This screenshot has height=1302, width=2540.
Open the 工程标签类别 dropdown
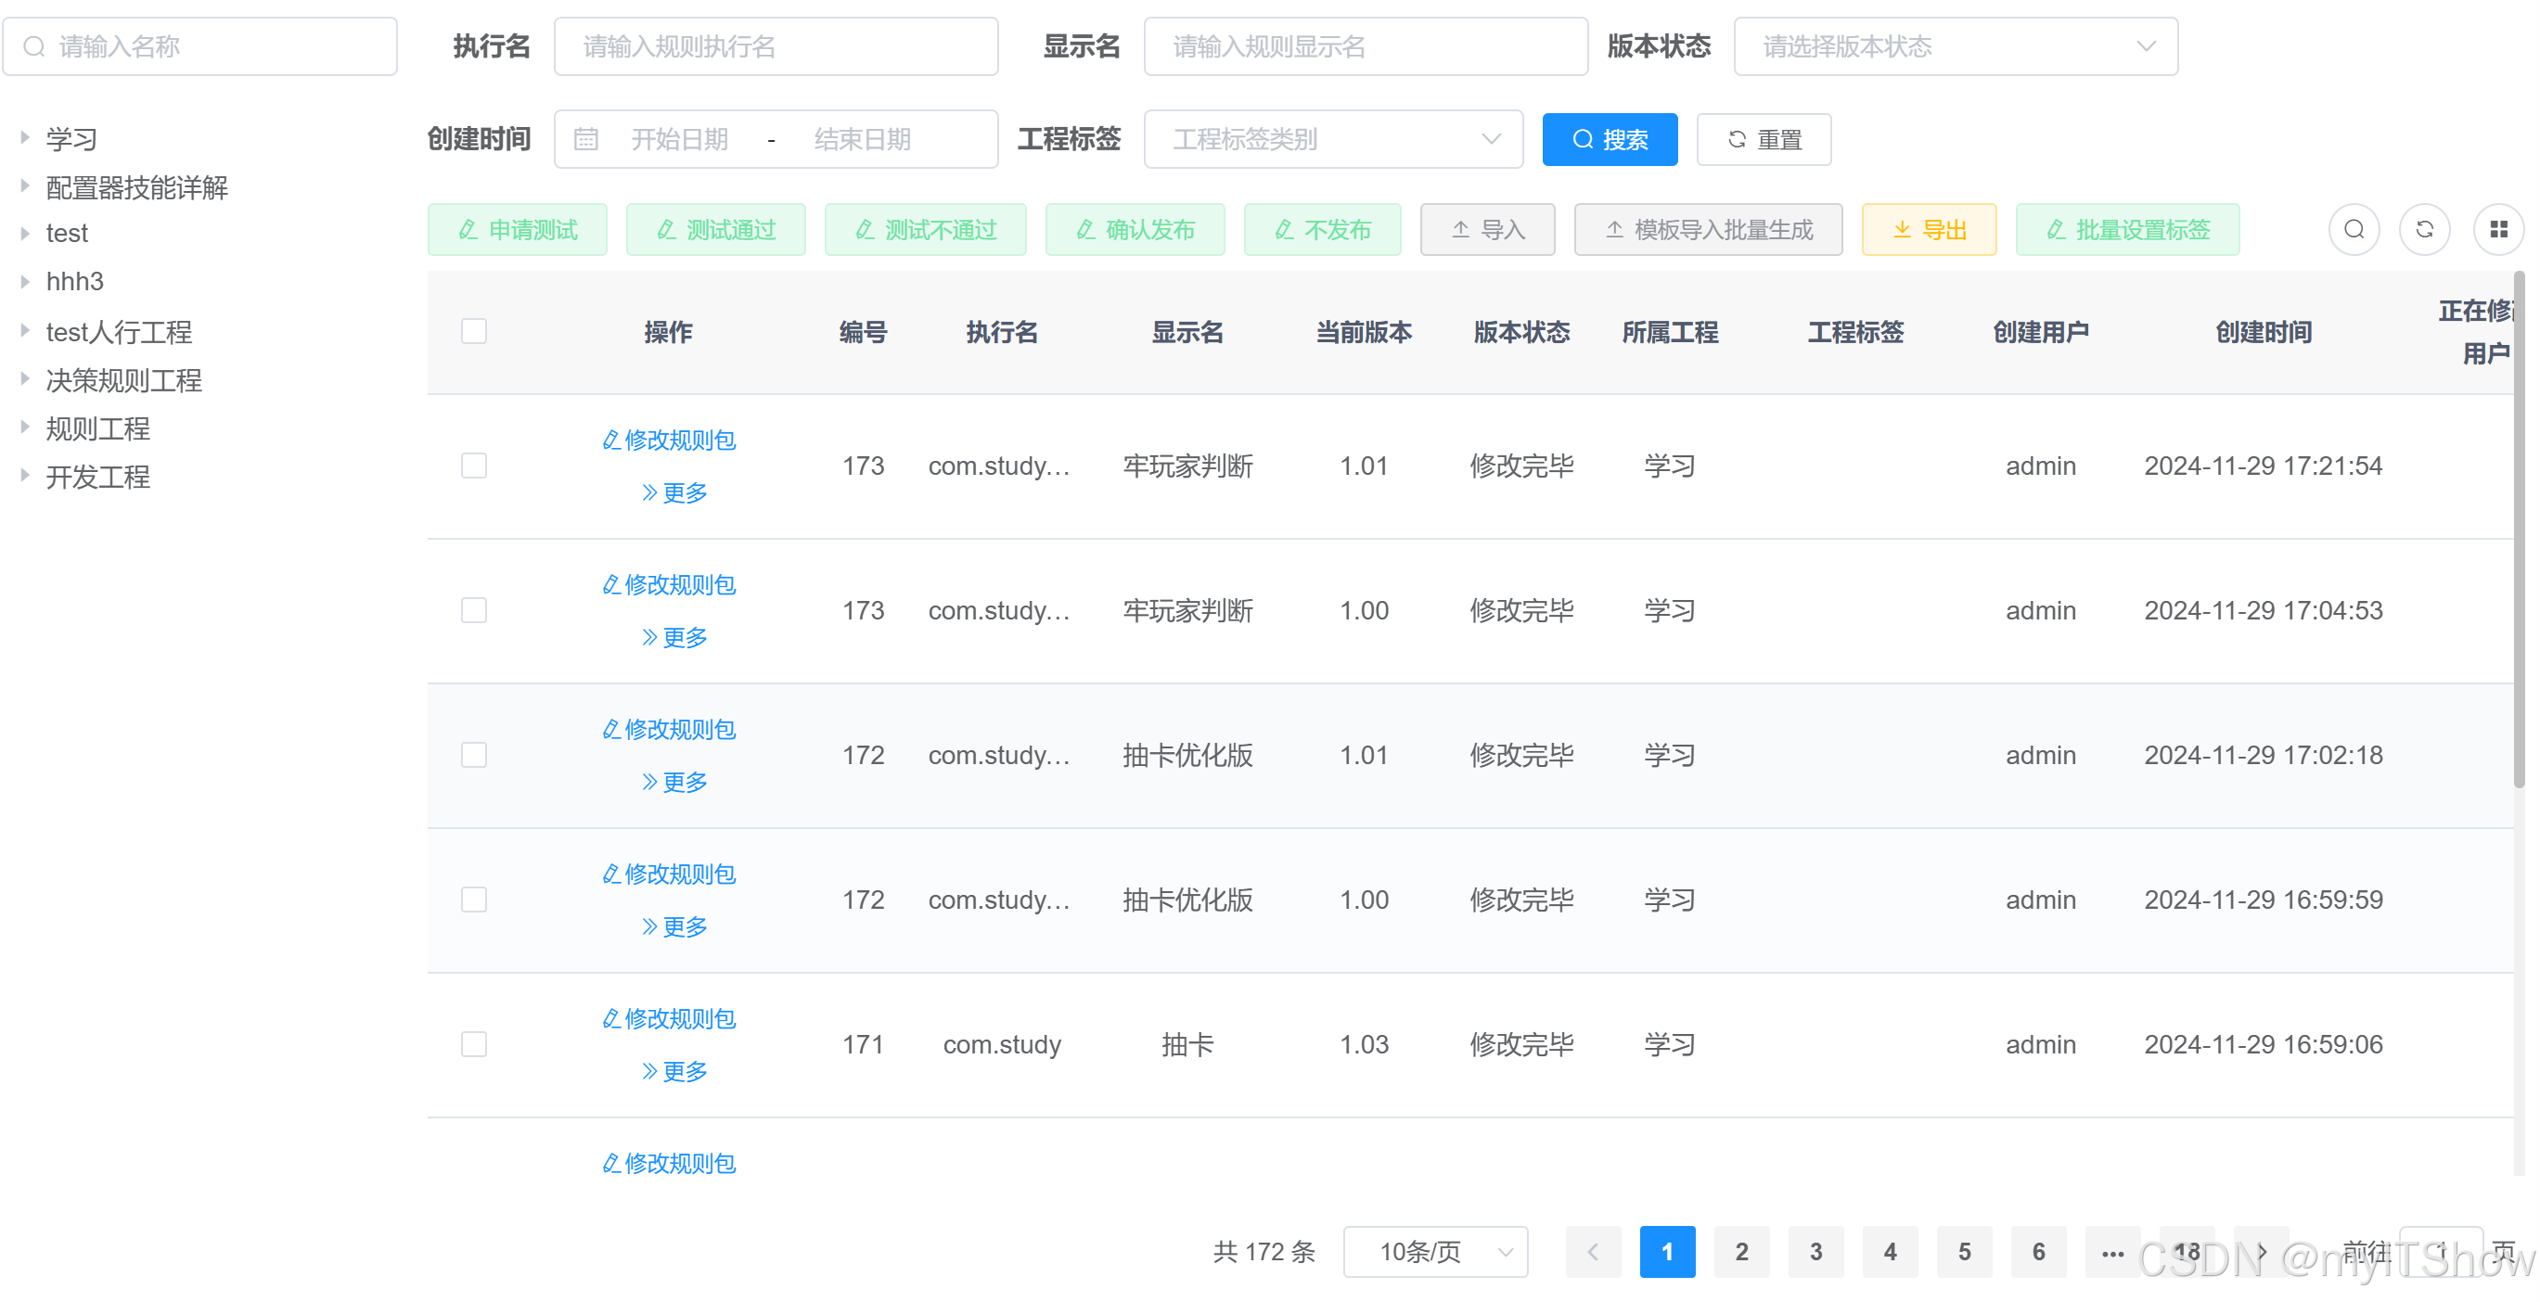1332,139
